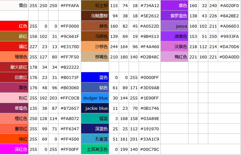Viewport: 241px width, 155px height.
Task: Choose the 淡紫色 orchid swatch
Action: pyautogui.click(x=175, y=47)
